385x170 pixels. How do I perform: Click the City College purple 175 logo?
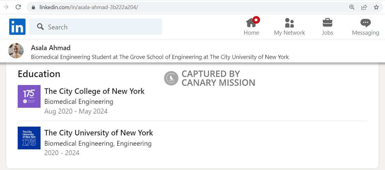pyautogui.click(x=29, y=96)
